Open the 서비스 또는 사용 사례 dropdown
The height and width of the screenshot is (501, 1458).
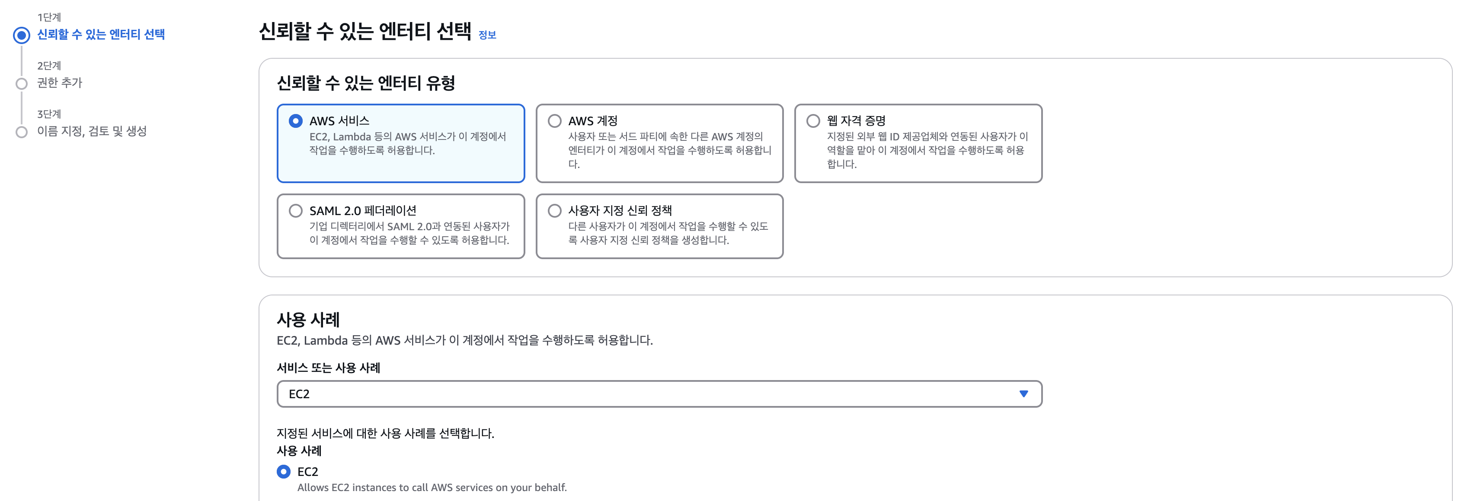click(x=659, y=394)
